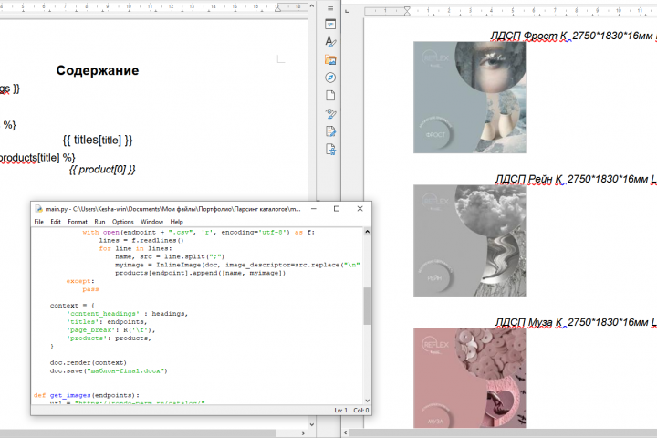The image size is (657, 438).
Task: Click the '{{ titles[title] }}' template text
Action: (x=98, y=140)
